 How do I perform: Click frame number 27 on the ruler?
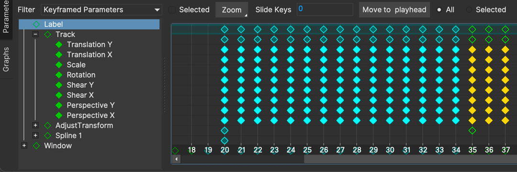tap(340, 151)
